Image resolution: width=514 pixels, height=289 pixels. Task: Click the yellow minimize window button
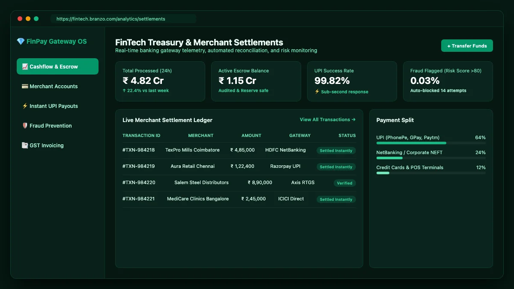click(x=28, y=19)
